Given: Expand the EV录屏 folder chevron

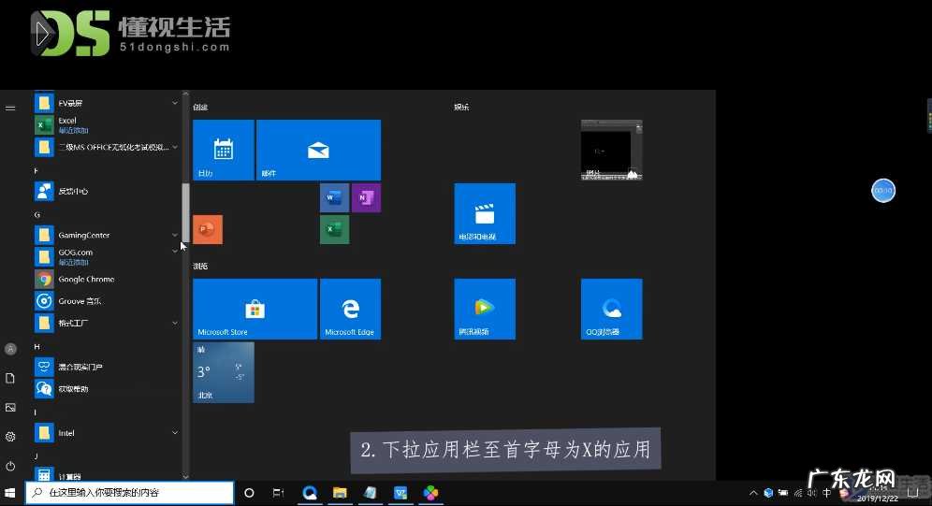Looking at the screenshot, I should [175, 103].
